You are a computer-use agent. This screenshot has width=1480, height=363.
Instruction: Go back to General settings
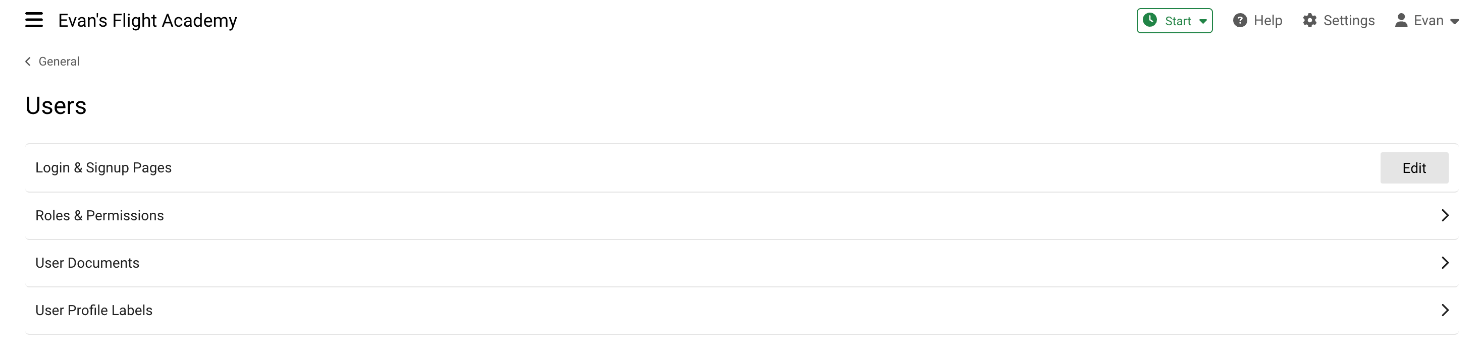[59, 62]
